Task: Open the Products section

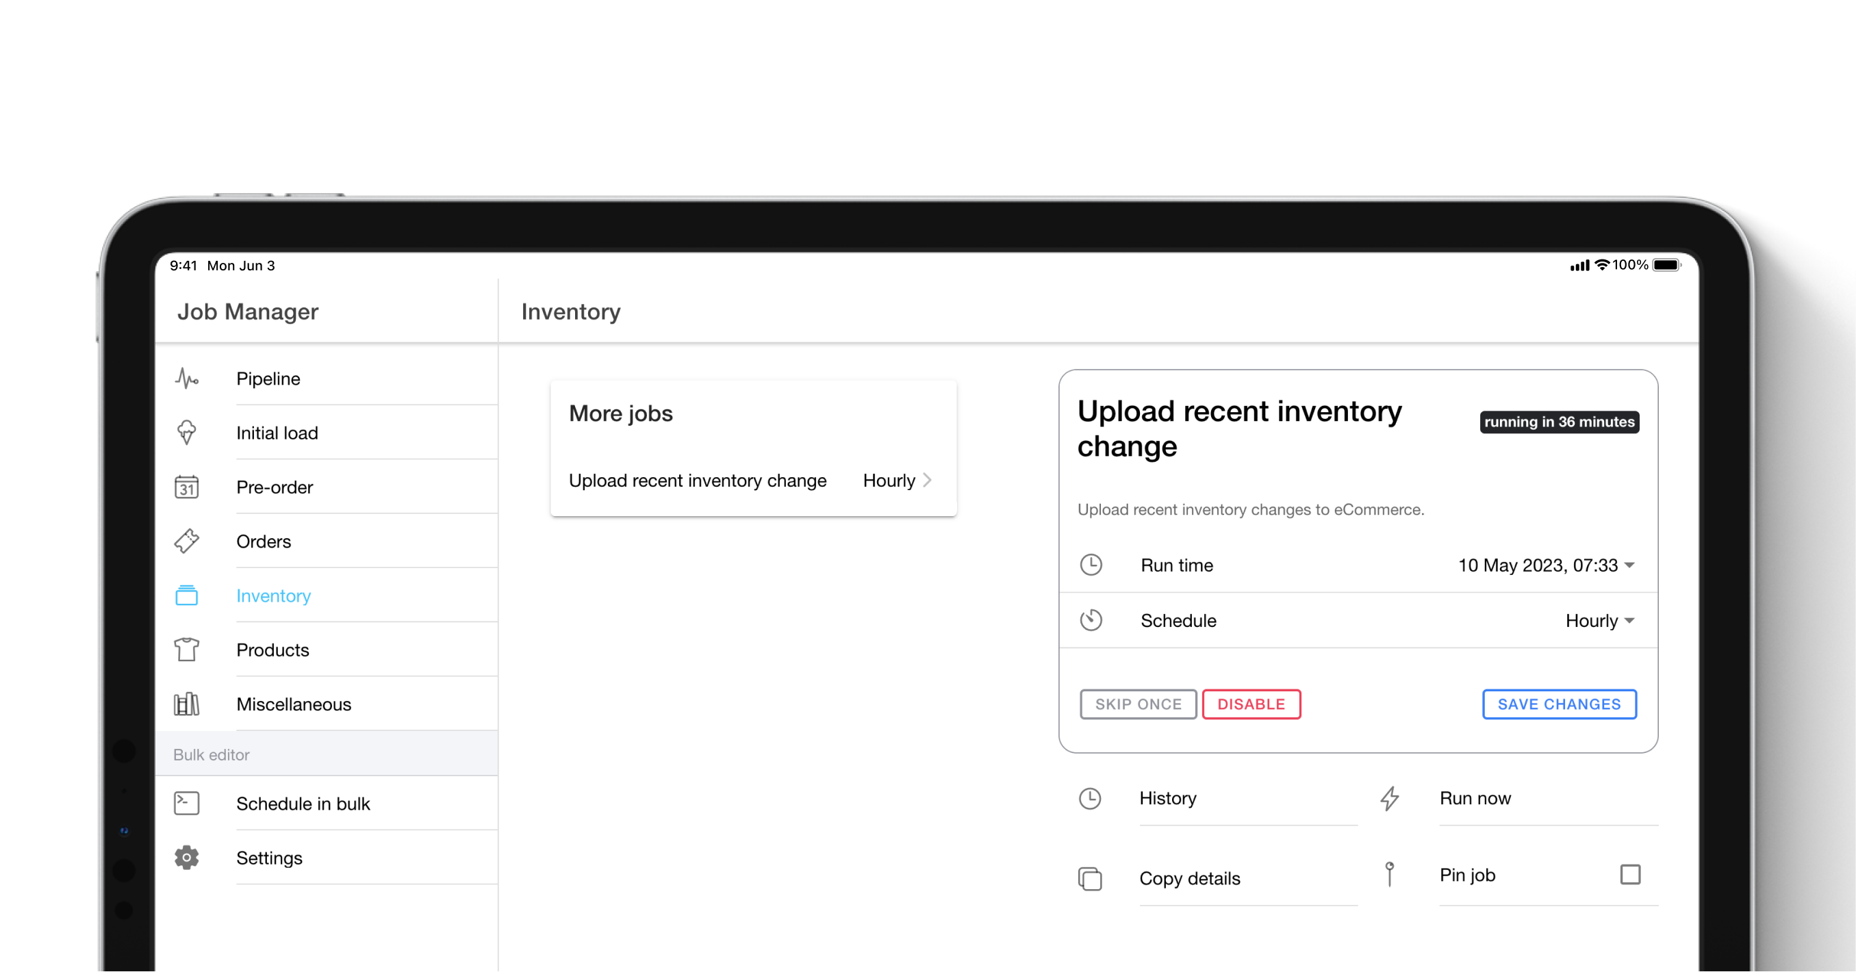Action: tap(327, 650)
